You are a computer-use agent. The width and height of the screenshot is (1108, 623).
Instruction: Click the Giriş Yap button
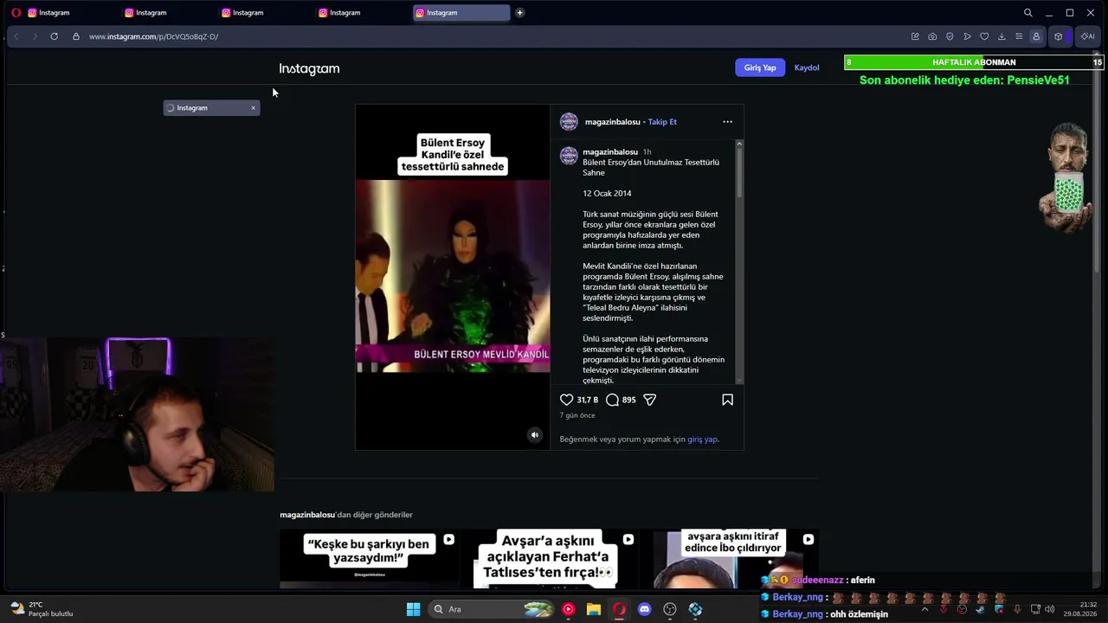pos(760,67)
